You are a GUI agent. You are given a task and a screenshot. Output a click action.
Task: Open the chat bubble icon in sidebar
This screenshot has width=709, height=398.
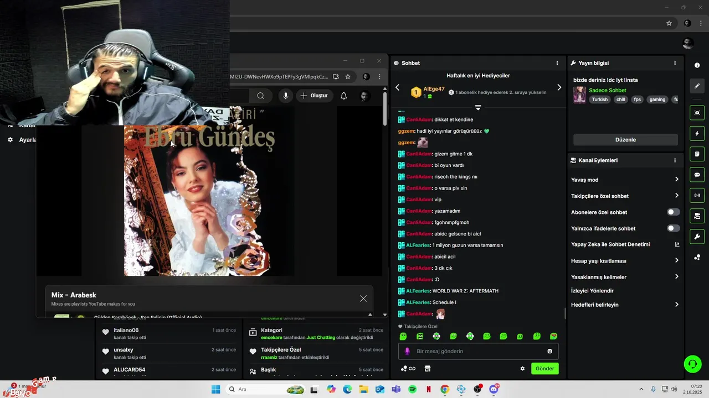(697, 175)
